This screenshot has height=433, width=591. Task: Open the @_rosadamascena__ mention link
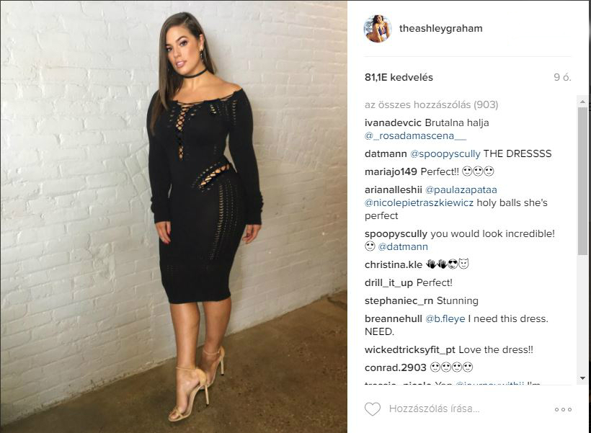[x=415, y=136]
